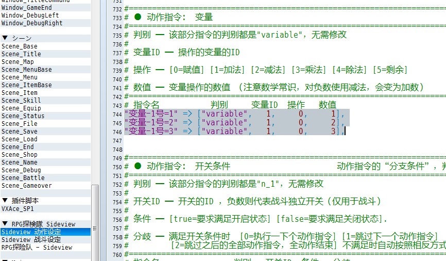Open Scene_Load script
This screenshot has height=261, width=446.
(x=45, y=139)
